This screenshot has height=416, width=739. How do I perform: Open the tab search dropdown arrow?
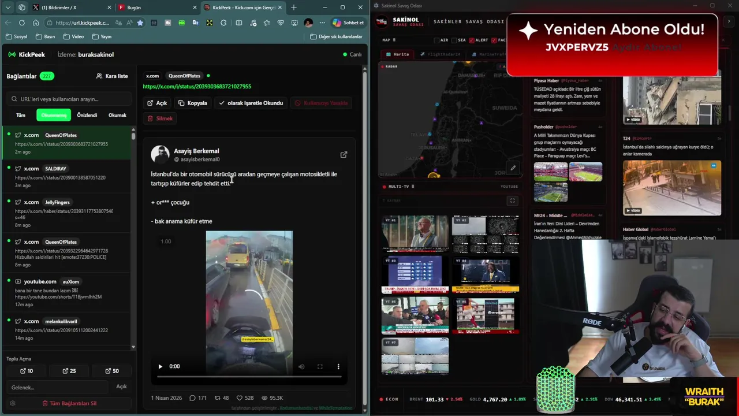coord(8,8)
